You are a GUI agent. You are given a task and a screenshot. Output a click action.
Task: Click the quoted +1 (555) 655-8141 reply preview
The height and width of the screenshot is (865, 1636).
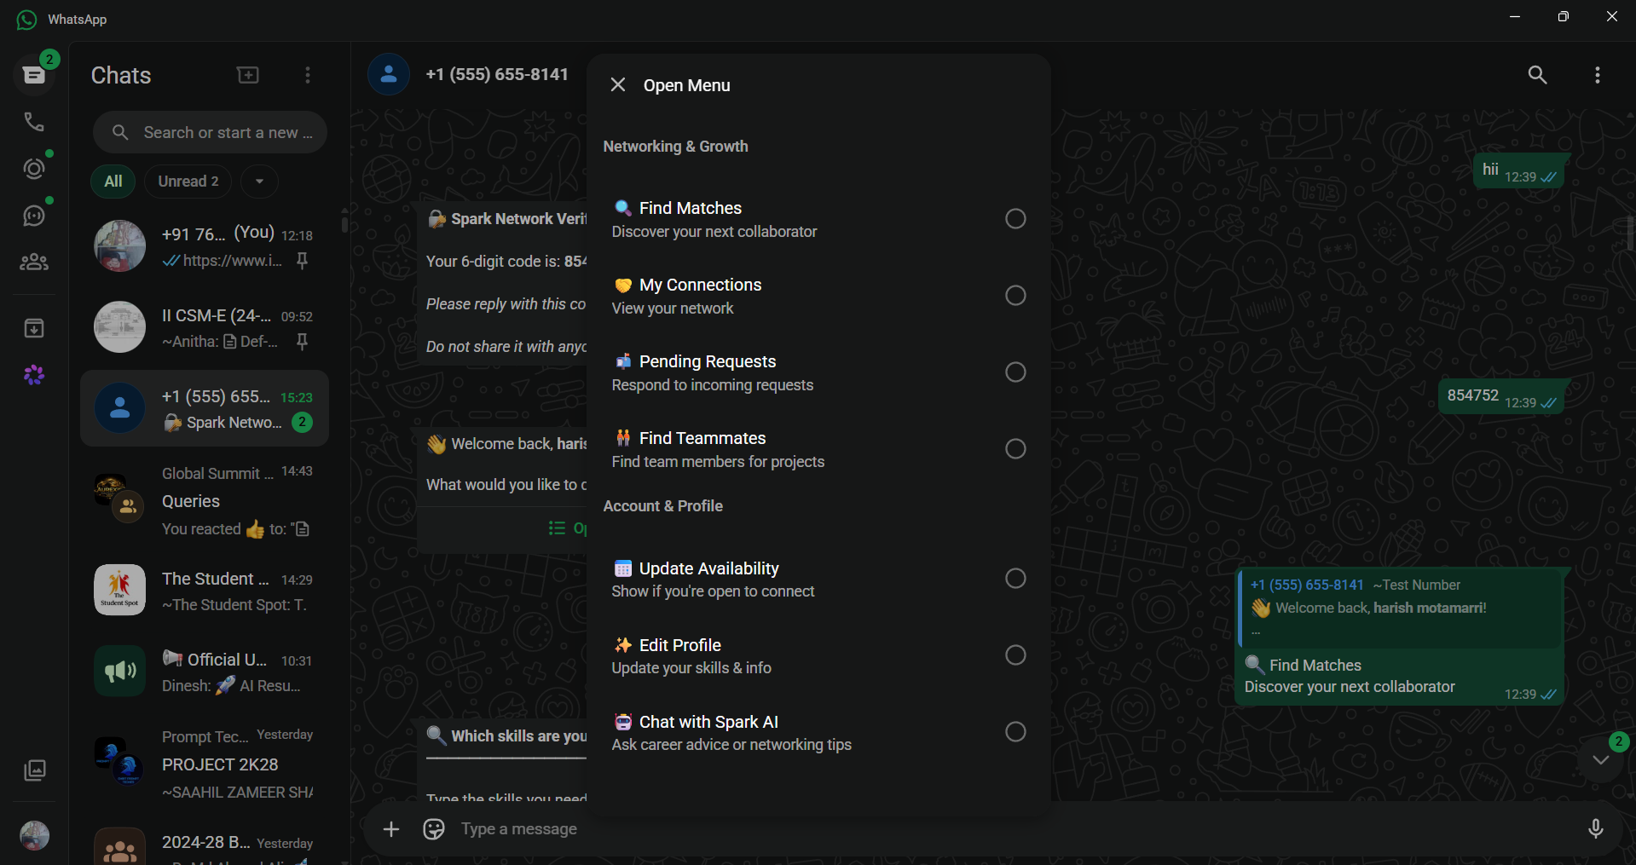[x=1400, y=608]
